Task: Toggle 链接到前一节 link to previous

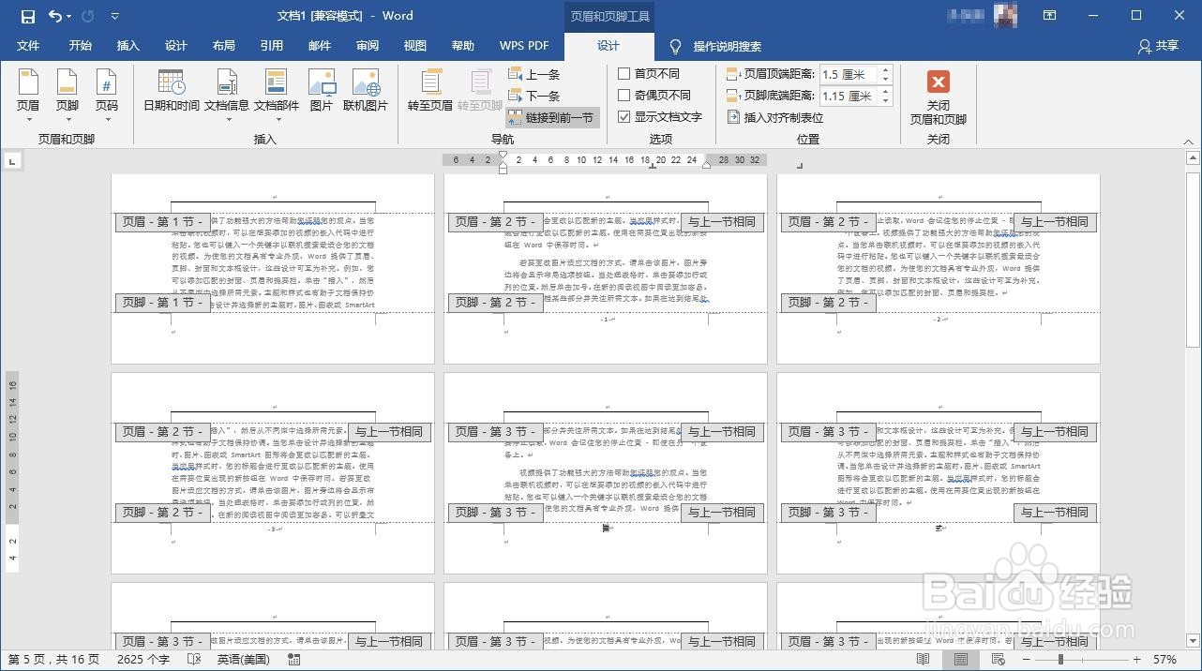Action: (x=552, y=117)
